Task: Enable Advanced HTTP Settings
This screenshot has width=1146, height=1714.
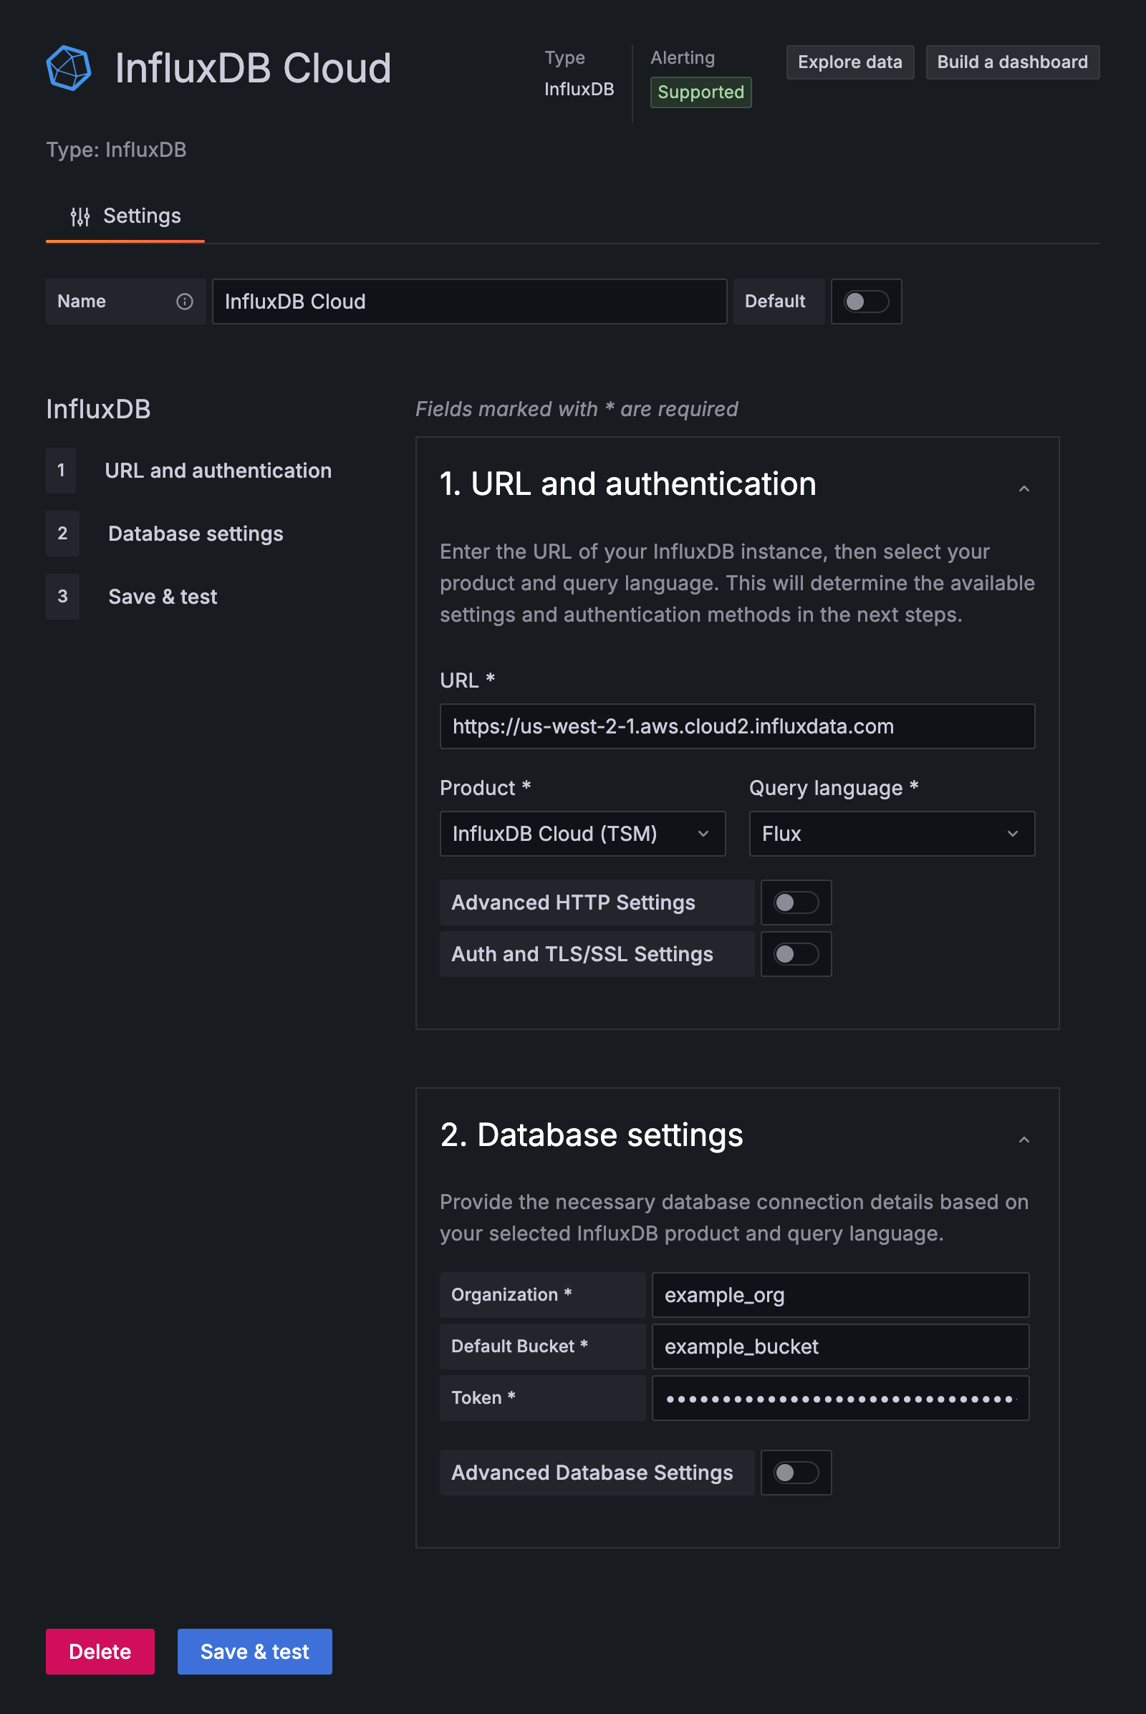Action: click(796, 902)
